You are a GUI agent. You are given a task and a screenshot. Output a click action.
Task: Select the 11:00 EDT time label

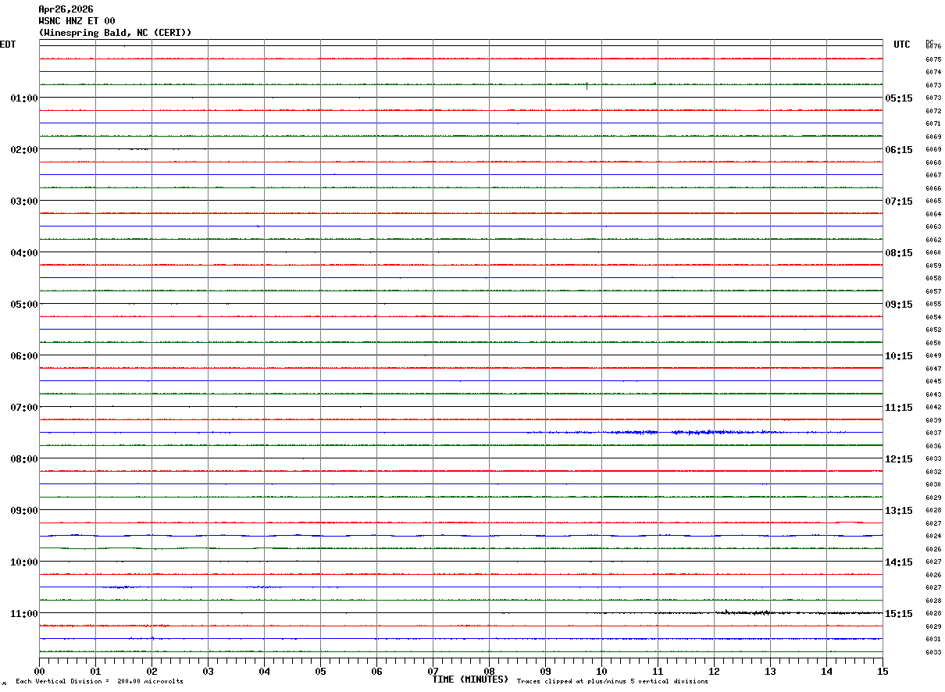(x=24, y=614)
